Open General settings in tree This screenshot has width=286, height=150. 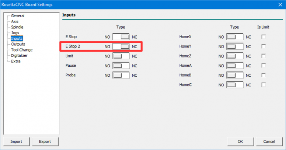point(18,16)
